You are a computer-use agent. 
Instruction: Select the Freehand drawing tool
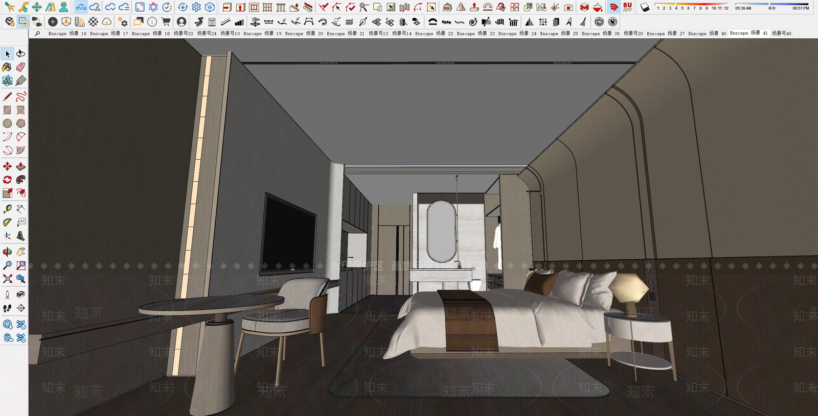(x=21, y=96)
